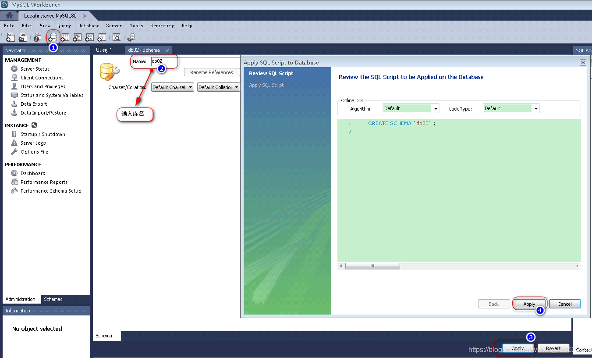
Task: Open the Home screen tab icon
Action: [9, 15]
